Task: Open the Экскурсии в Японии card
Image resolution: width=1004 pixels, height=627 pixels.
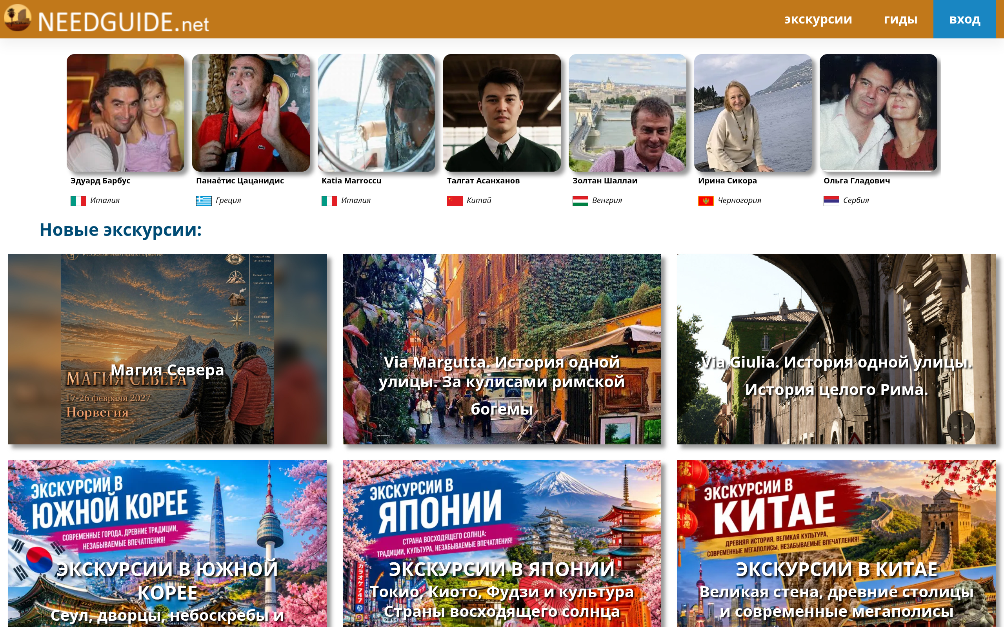Action: tap(502, 543)
